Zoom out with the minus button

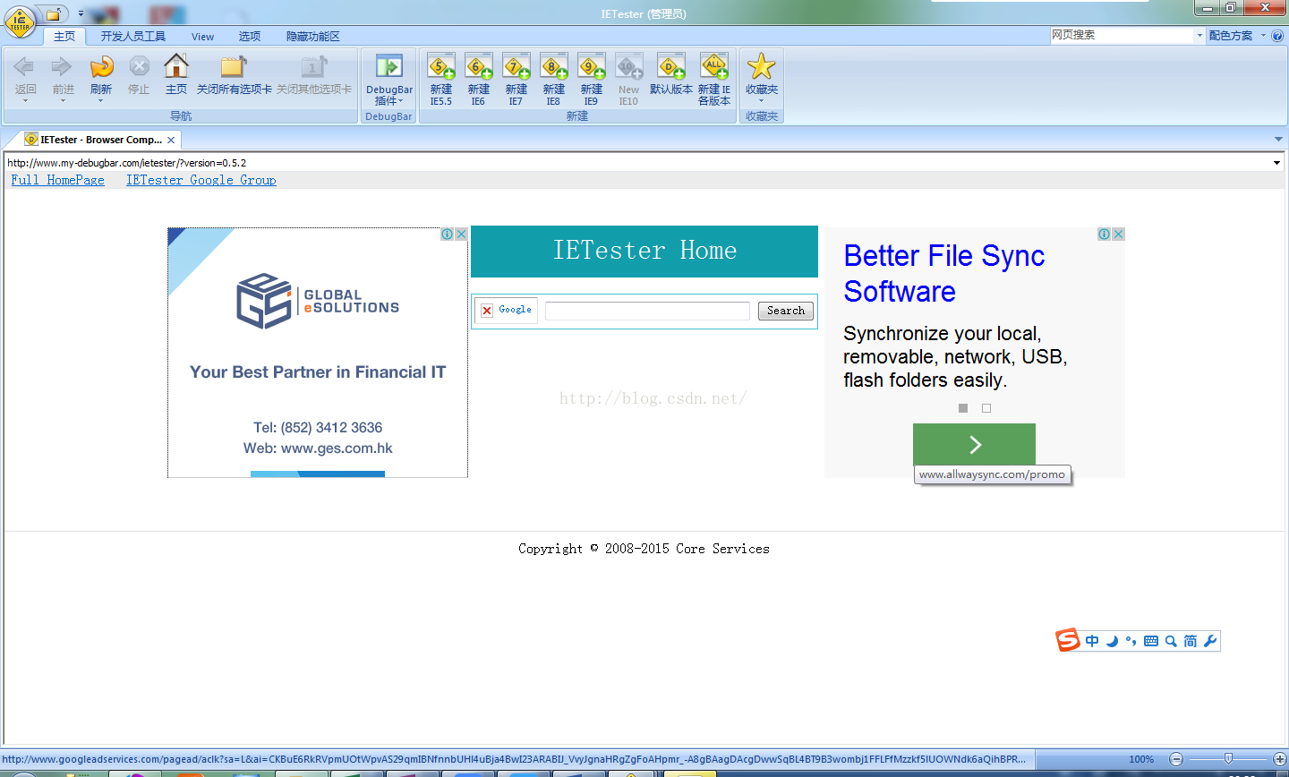[1176, 759]
